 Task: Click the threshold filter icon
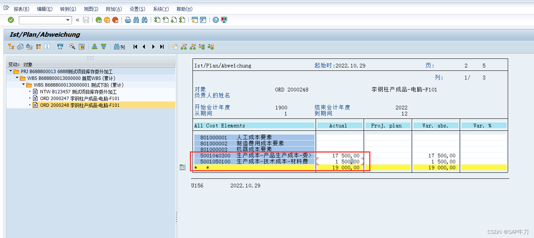tap(60, 47)
